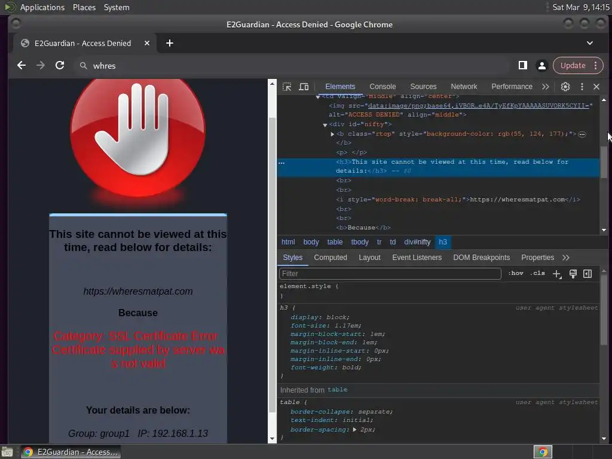
Task: Toggle the device toolbar in DevTools
Action: pyautogui.click(x=304, y=87)
